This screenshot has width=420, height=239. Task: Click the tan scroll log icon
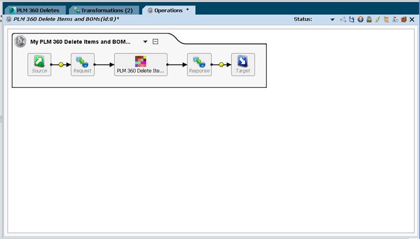pos(386,19)
